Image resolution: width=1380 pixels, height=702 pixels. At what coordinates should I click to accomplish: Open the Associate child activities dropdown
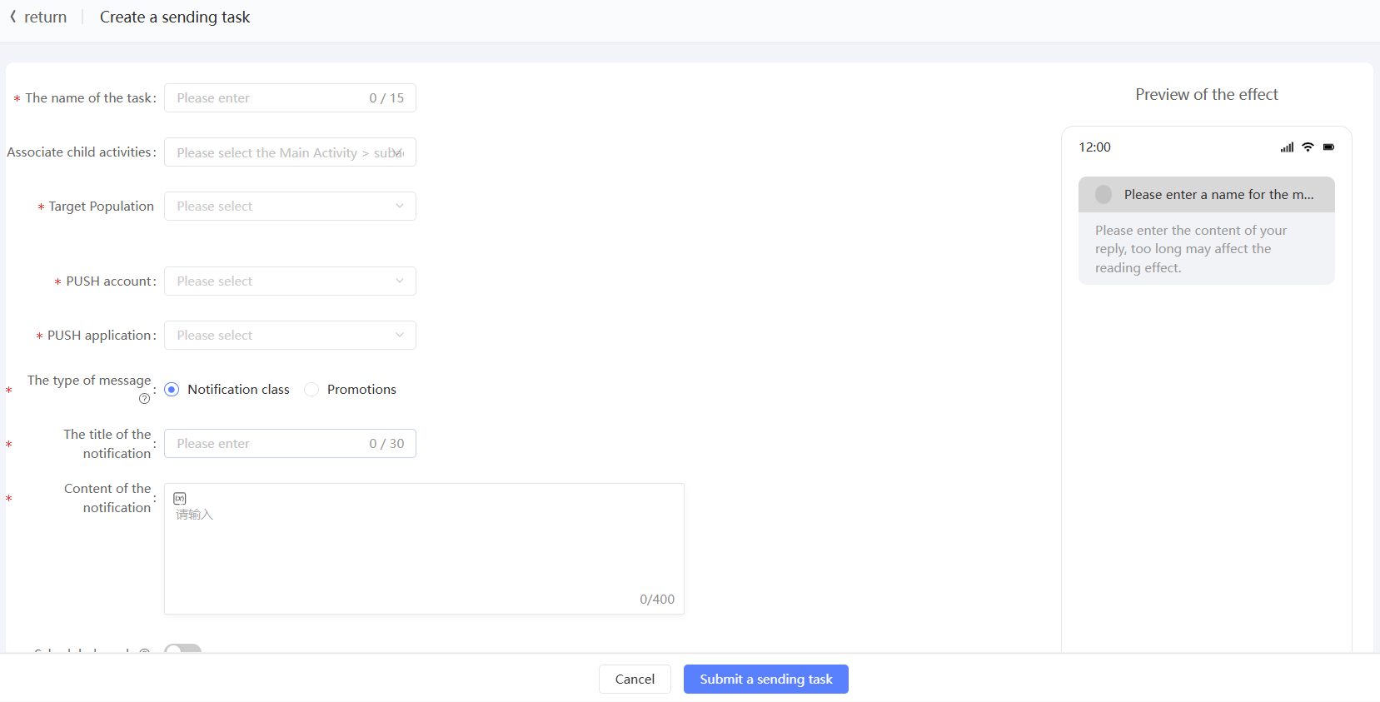pos(290,152)
